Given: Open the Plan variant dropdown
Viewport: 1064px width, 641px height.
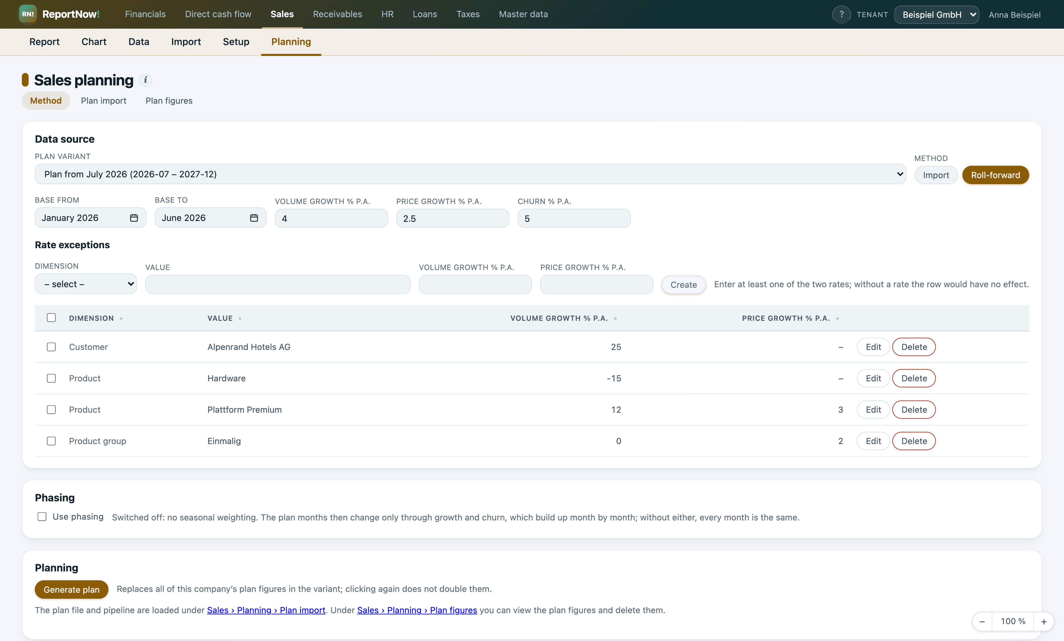Looking at the screenshot, I should (470, 174).
